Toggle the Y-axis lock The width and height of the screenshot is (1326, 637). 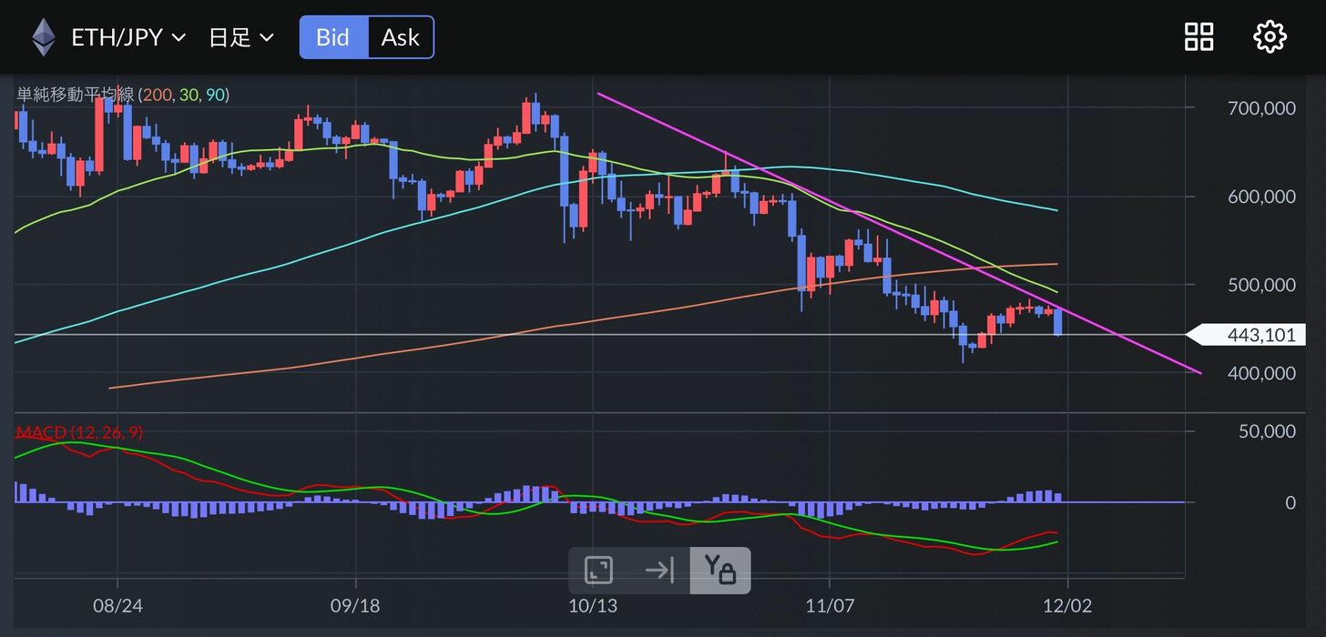click(x=719, y=571)
